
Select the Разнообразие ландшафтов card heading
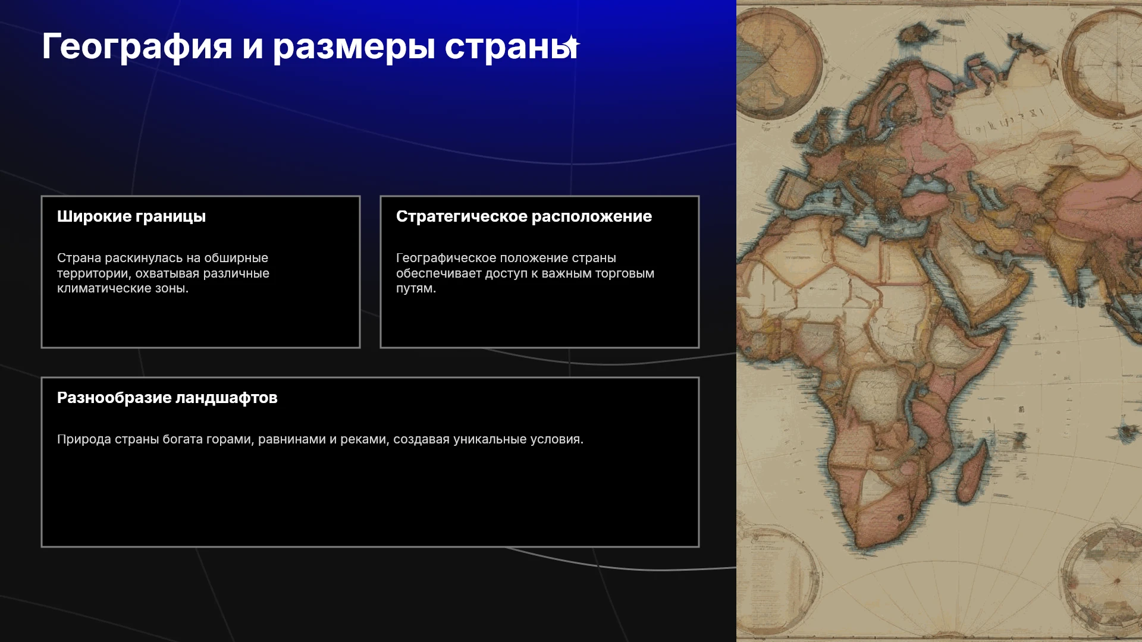click(167, 398)
